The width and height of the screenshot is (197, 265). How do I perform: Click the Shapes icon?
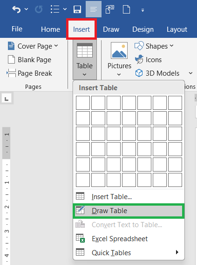(139, 46)
